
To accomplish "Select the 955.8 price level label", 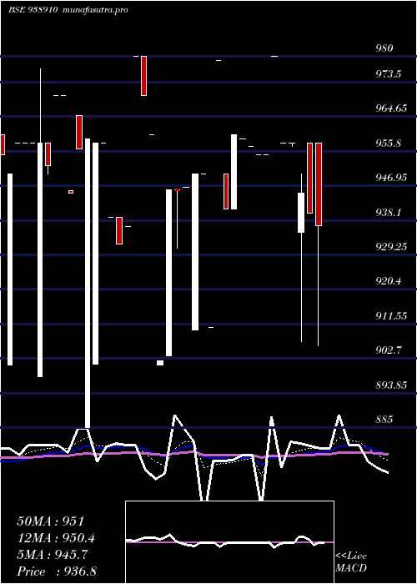I will [388, 143].
